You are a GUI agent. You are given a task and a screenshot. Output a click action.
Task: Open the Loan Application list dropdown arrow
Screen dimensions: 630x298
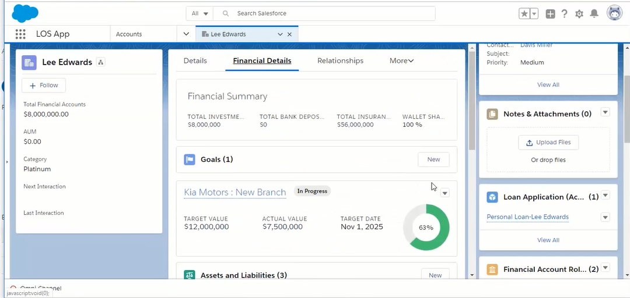pyautogui.click(x=605, y=196)
